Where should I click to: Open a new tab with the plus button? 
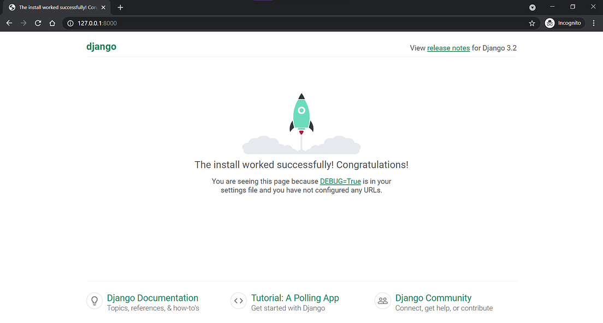pos(120,7)
